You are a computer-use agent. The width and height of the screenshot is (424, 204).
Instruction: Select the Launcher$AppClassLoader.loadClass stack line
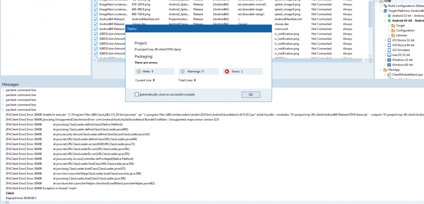point(73,174)
